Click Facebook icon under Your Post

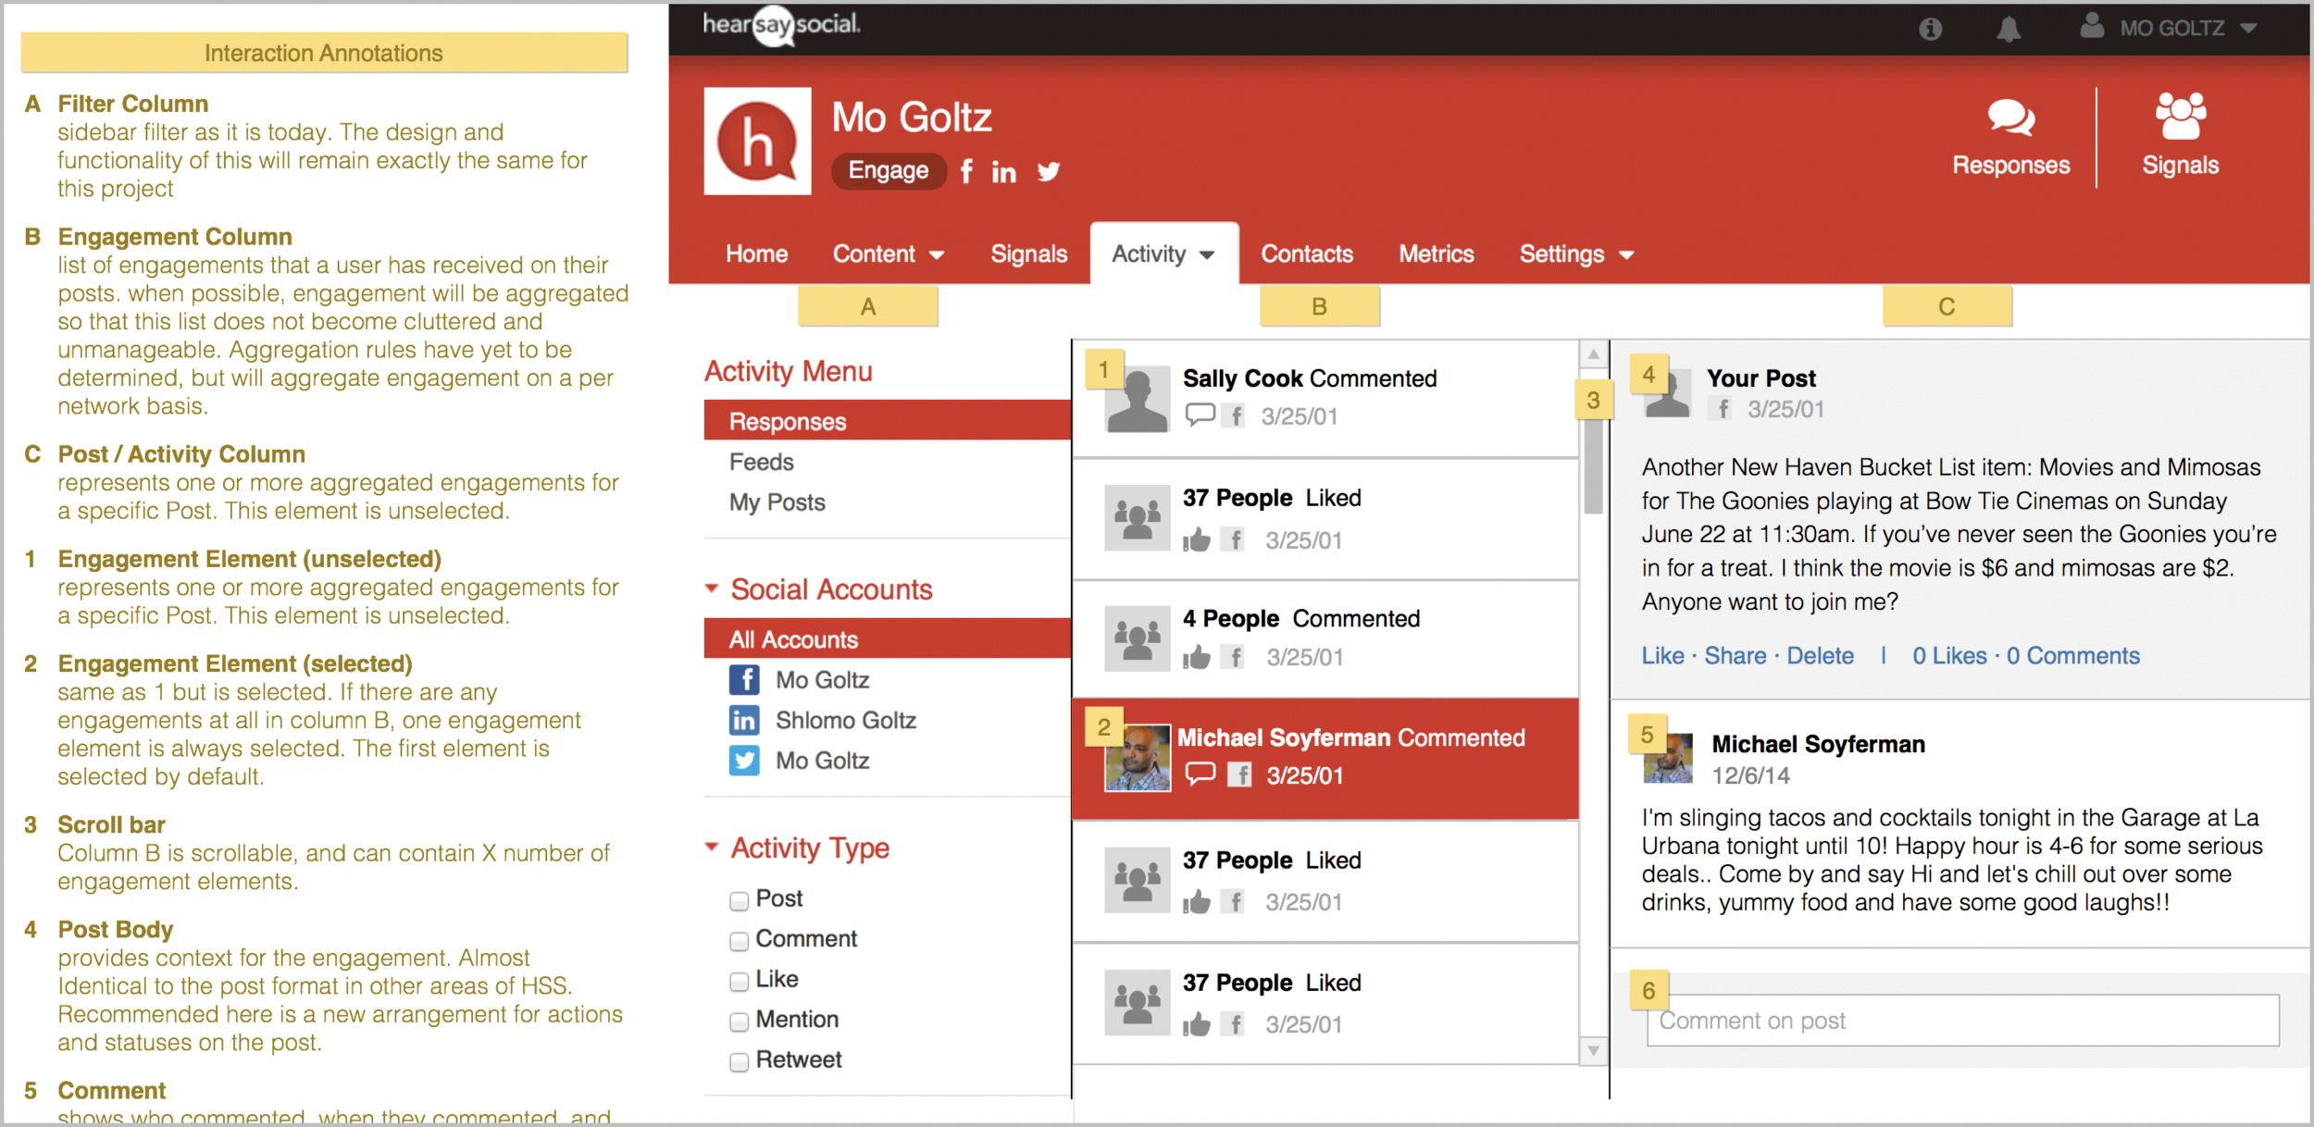click(1721, 408)
